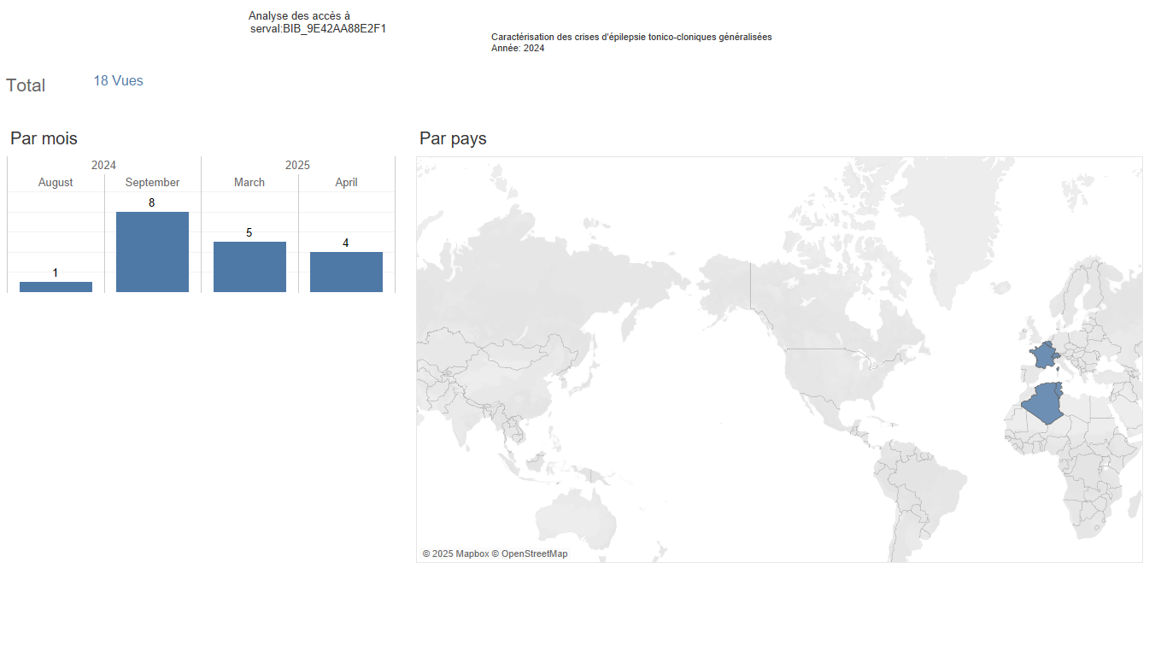This screenshot has width=1167, height=656.
Task: Select the August 2024 bar
Action: (x=56, y=287)
